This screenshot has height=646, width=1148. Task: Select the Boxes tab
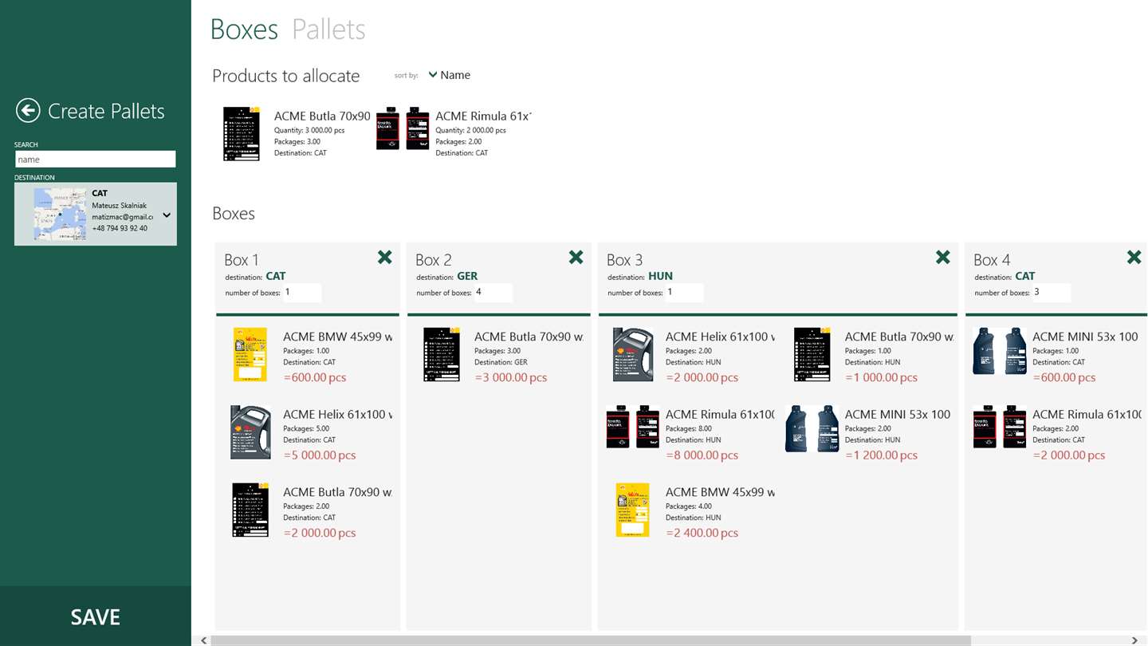coord(244,30)
